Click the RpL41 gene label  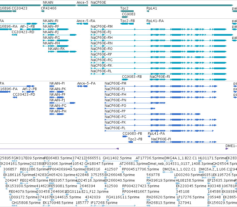(x=152, y=8)
